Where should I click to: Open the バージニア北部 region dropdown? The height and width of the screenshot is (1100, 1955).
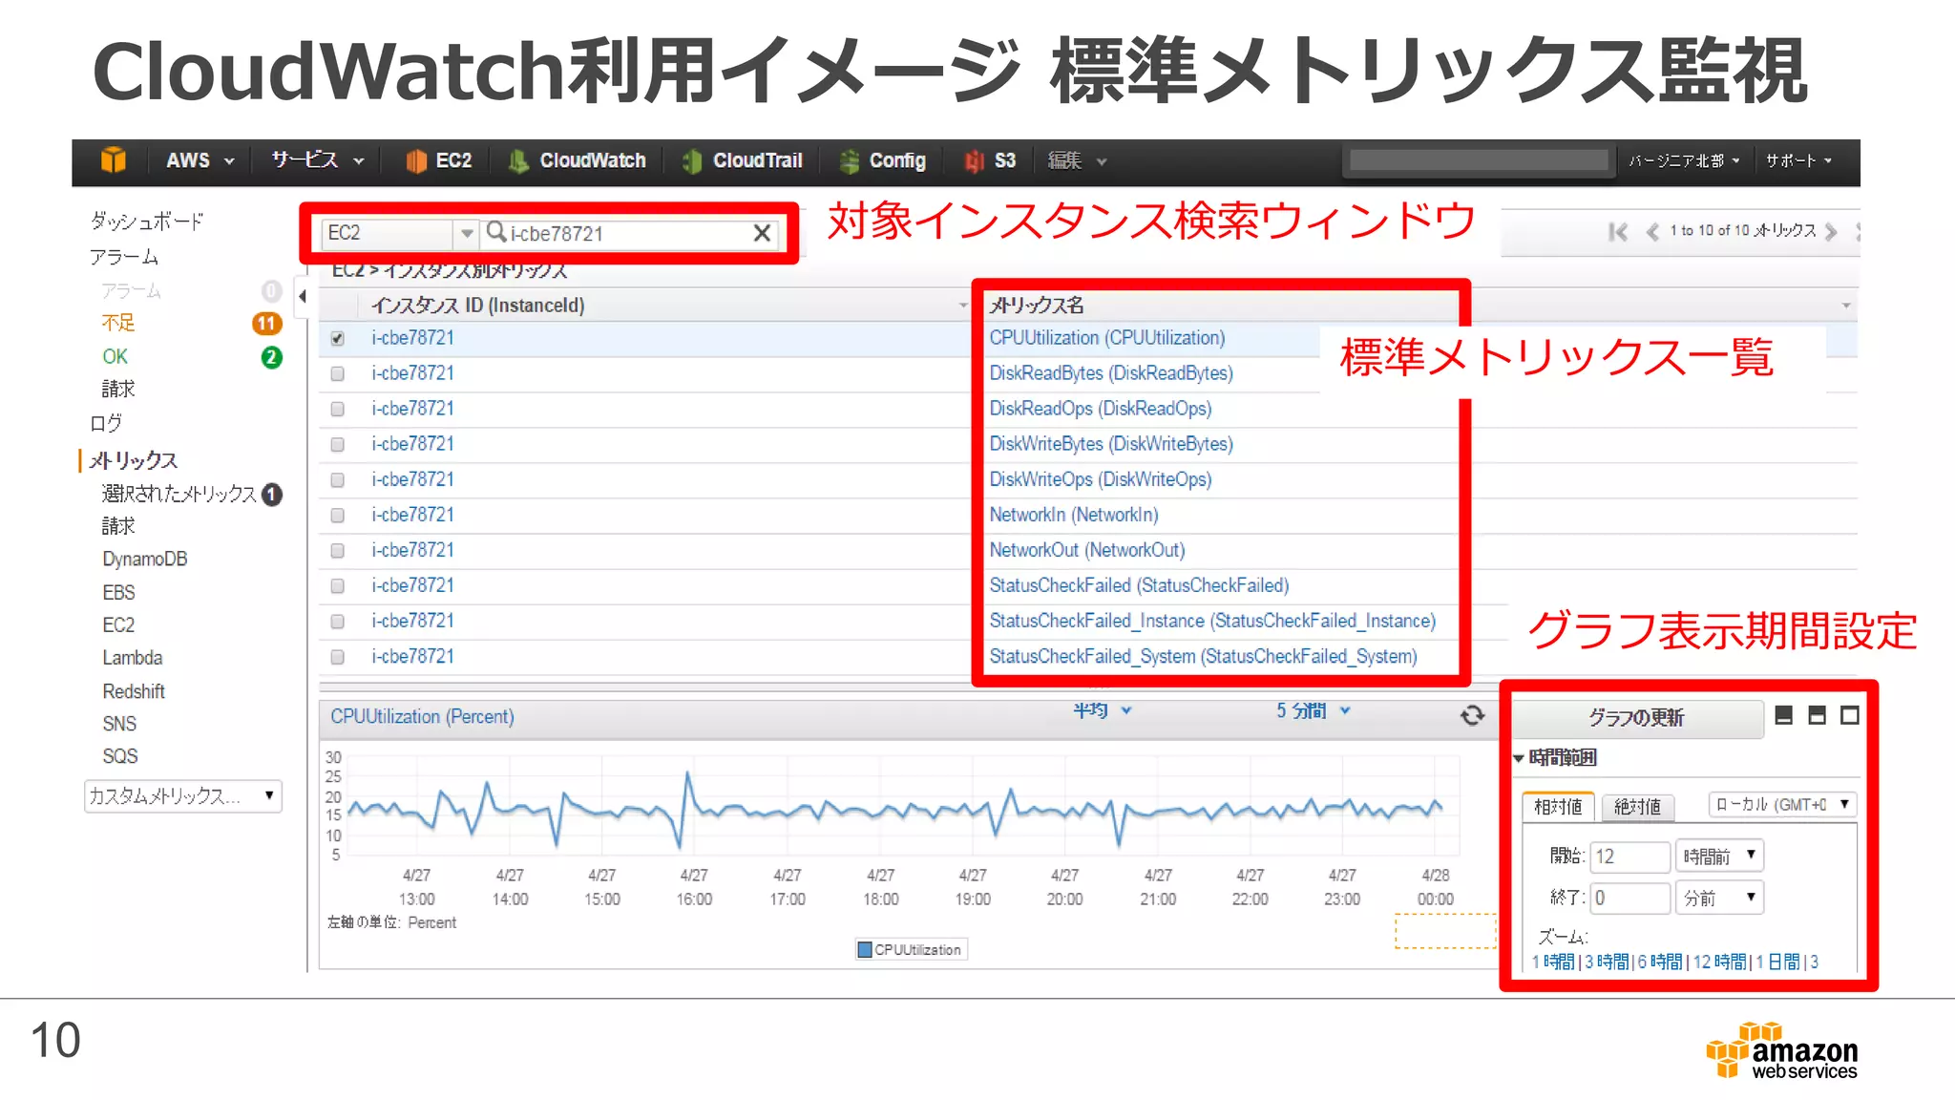tap(1684, 161)
